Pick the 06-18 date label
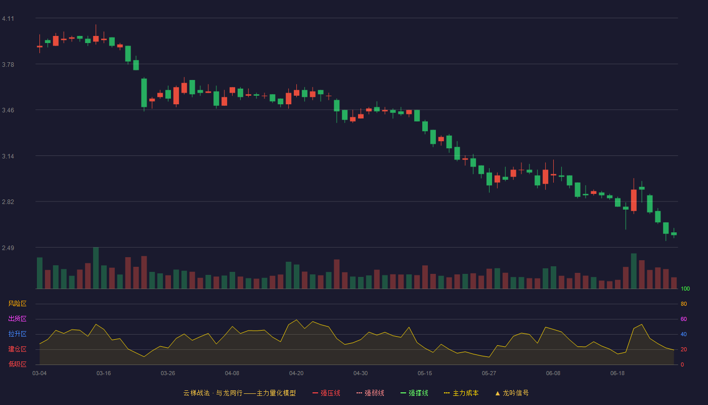This screenshot has width=708, height=405. coord(617,373)
